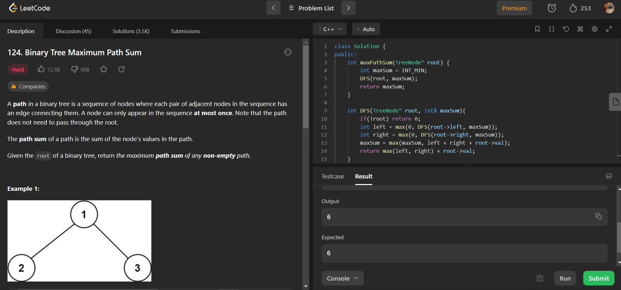Image resolution: width=621 pixels, height=290 pixels.
Task: Click the '124. Binary Tree Maximum Path Sum' title
Action: click(75, 52)
